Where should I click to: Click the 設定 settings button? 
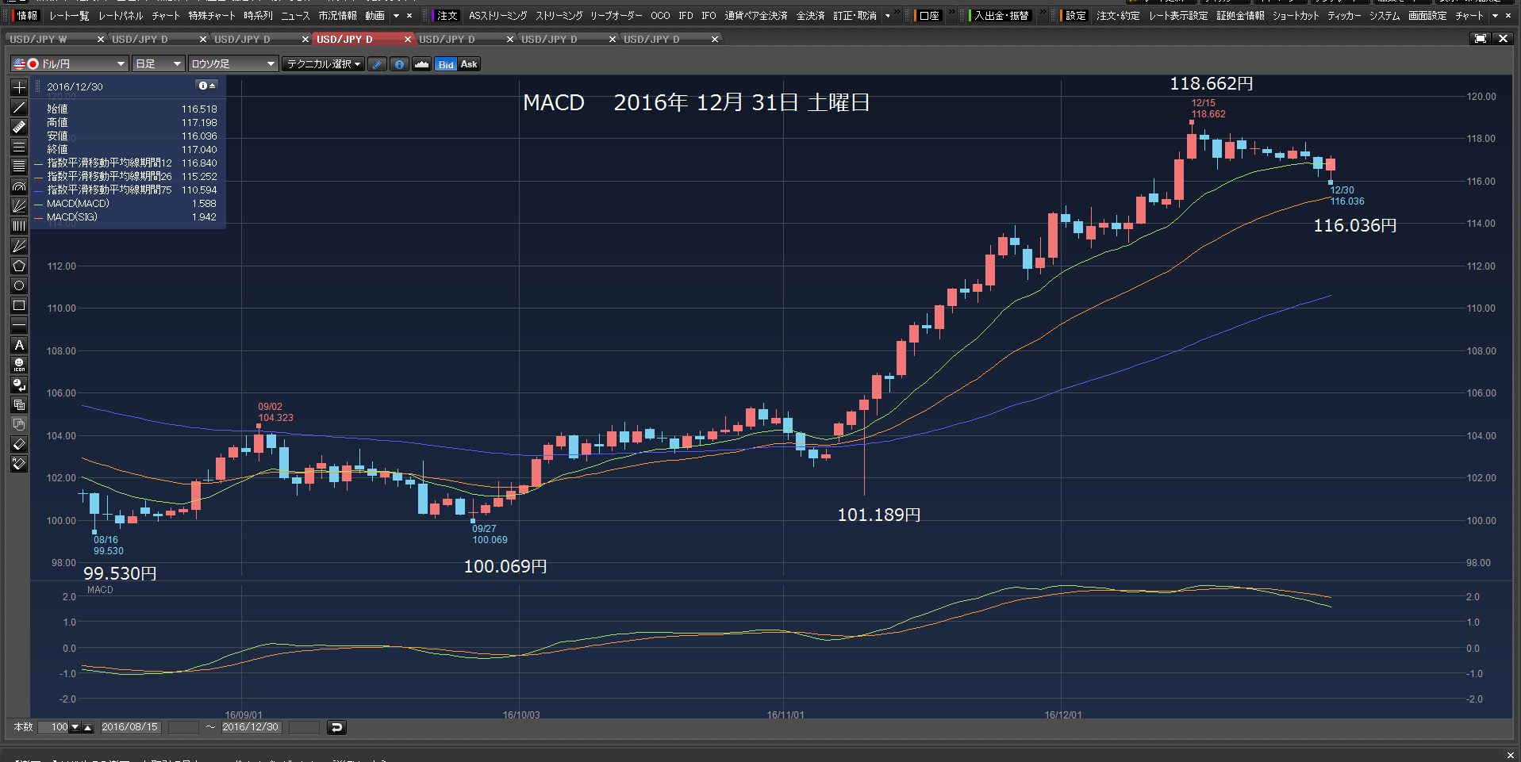point(1075,16)
